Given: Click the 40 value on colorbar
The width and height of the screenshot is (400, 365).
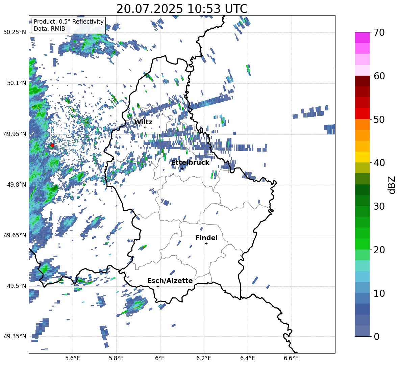Looking at the screenshot, I should coord(379,163).
